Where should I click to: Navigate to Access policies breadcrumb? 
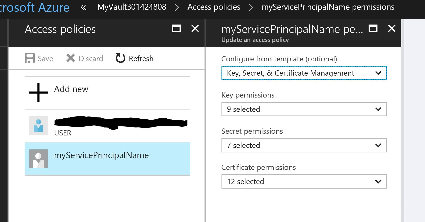pyautogui.click(x=214, y=7)
